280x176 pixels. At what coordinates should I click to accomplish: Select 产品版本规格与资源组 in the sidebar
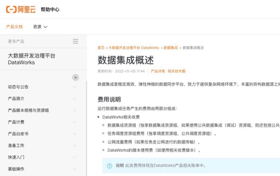[28, 110]
